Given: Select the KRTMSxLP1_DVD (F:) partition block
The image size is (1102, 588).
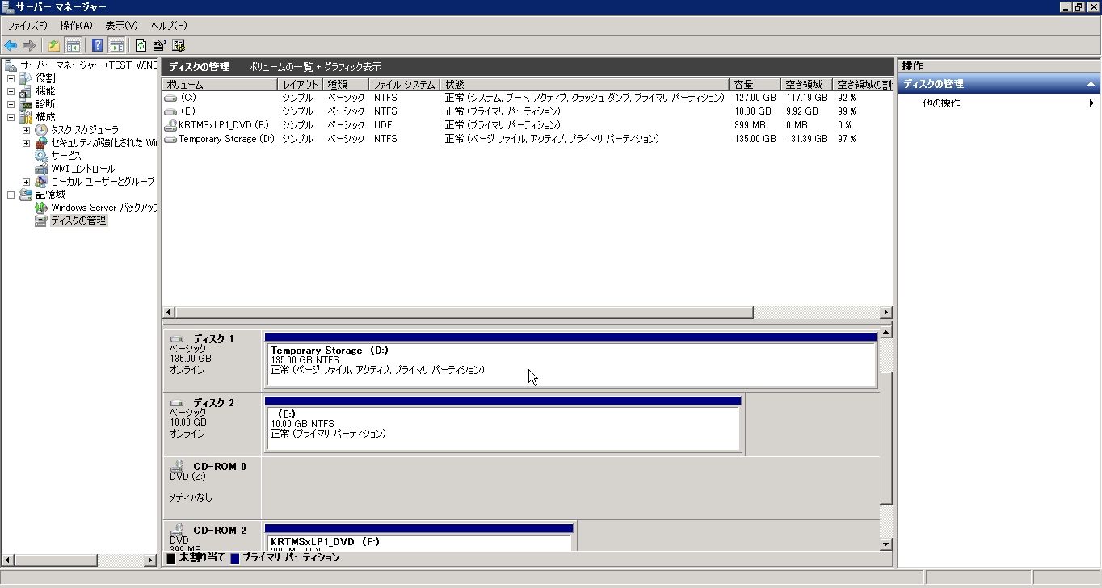Looking at the screenshot, I should 419,537.
